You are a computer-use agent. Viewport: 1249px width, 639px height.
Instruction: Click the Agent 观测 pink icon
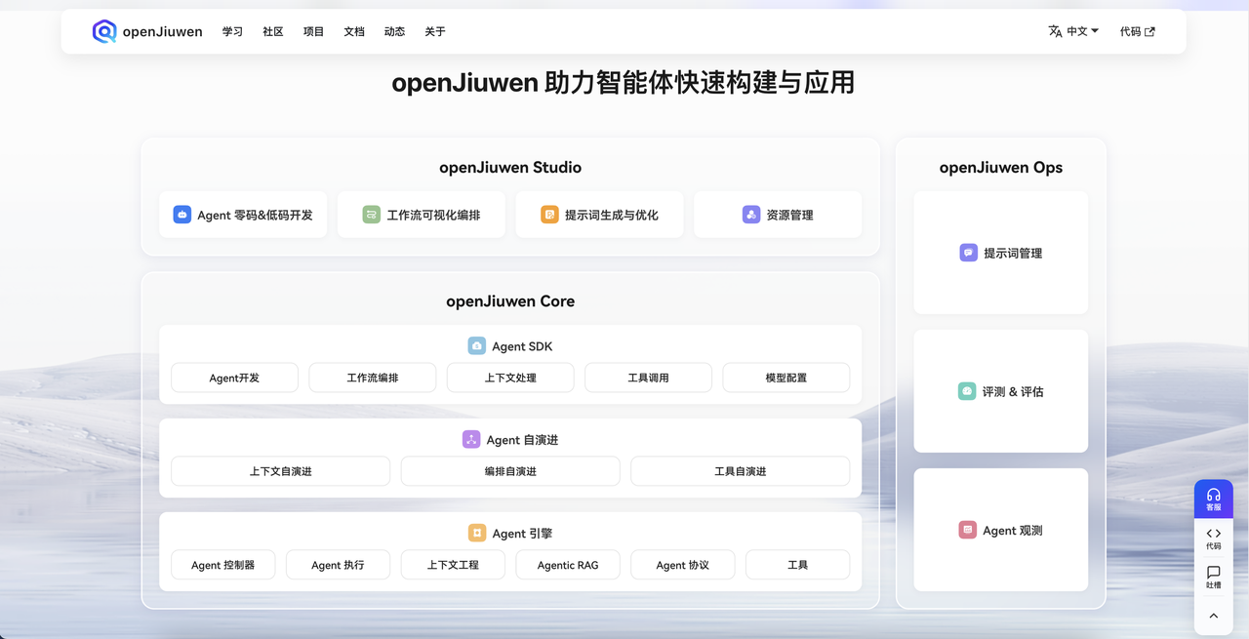coord(967,530)
